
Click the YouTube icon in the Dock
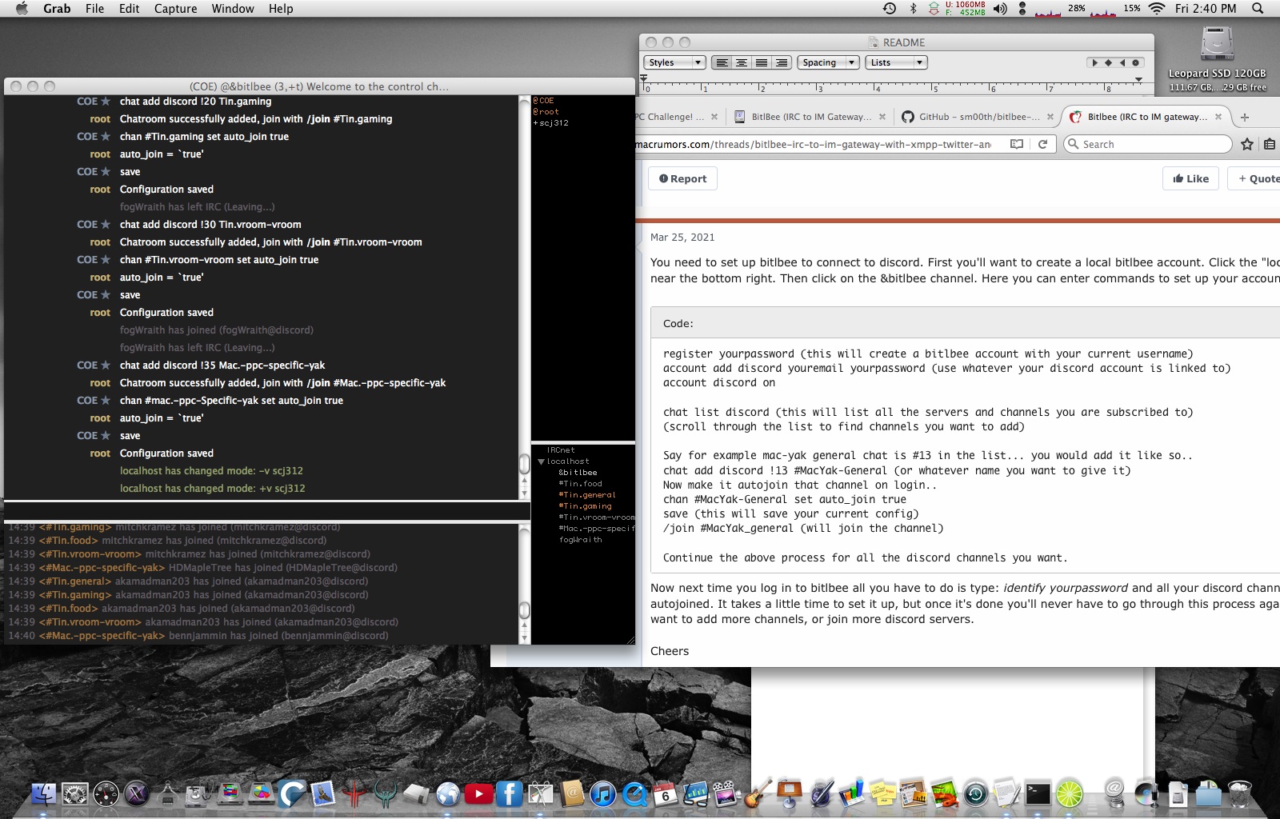478,793
